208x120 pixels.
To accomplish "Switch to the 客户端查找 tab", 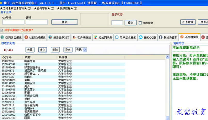I will [82, 37].
